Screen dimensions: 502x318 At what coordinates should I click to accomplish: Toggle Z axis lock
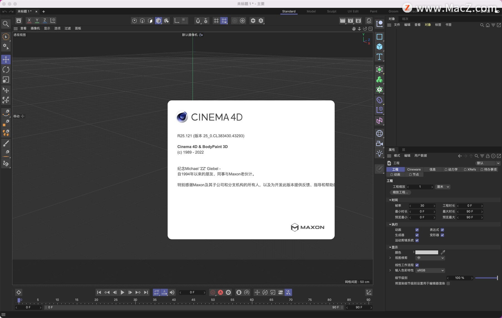[x=45, y=21]
